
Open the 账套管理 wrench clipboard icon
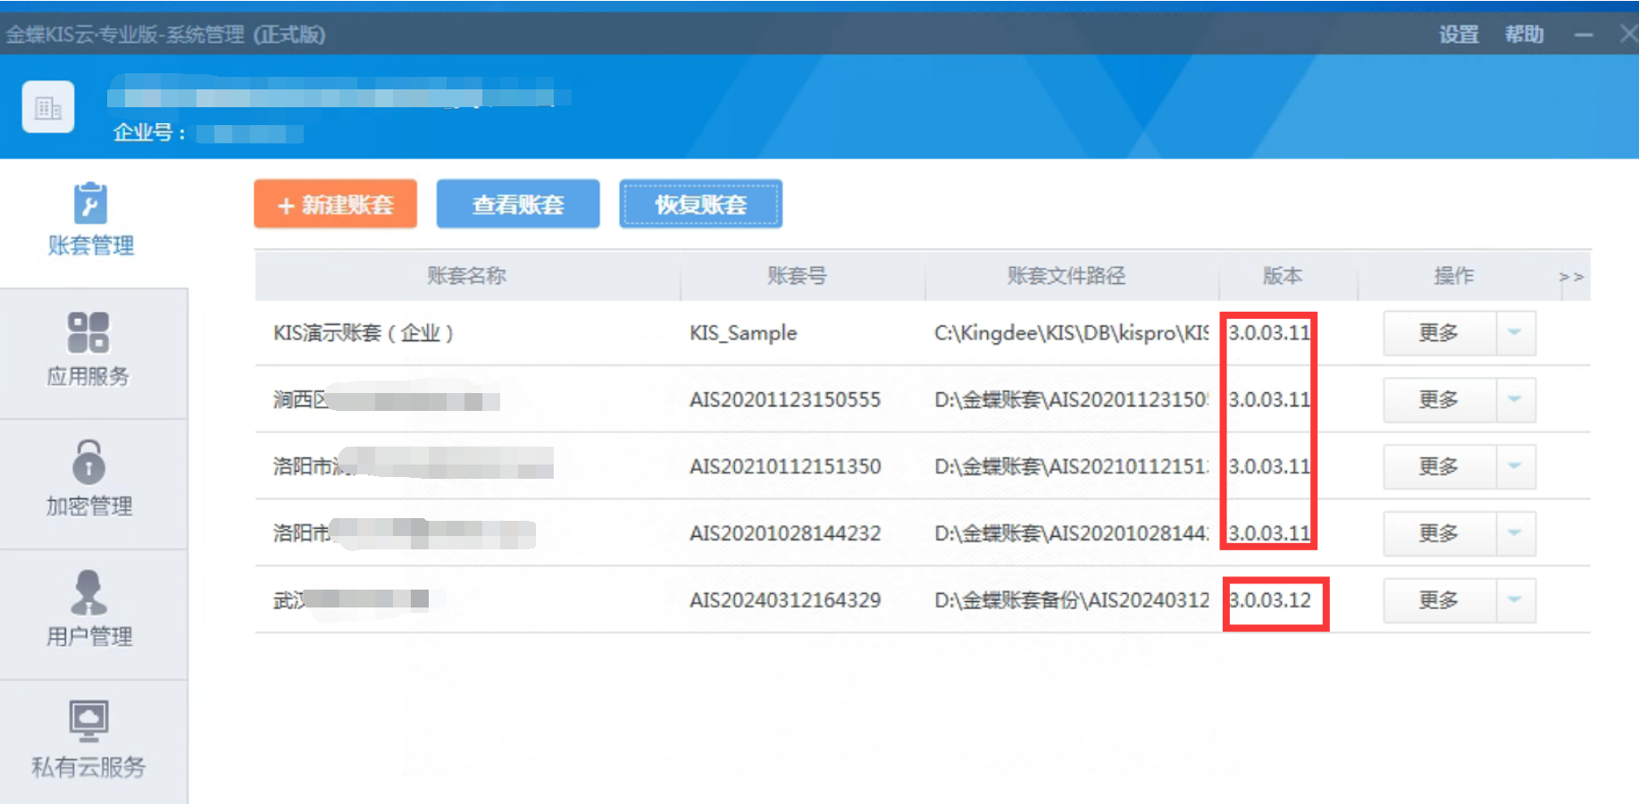coord(90,205)
